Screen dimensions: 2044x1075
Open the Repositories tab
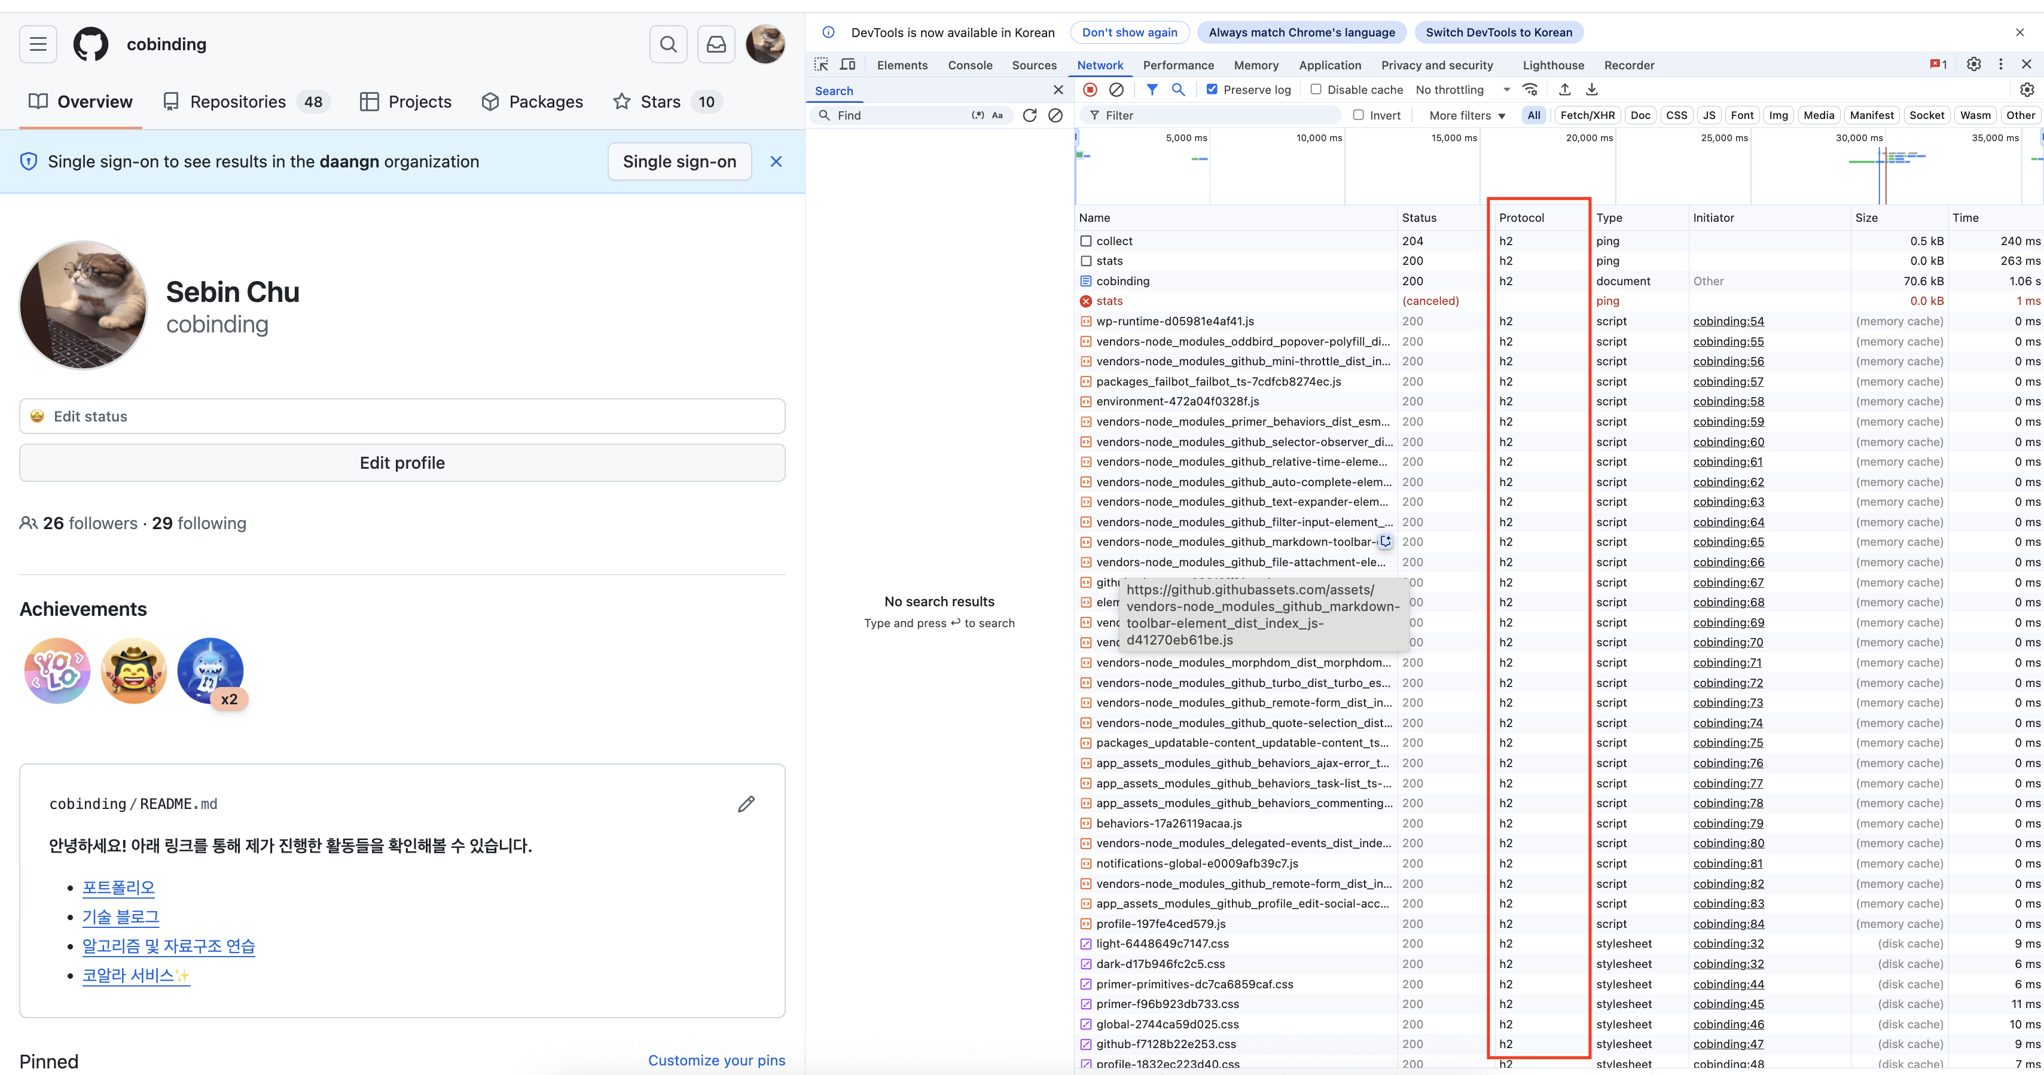click(x=238, y=102)
